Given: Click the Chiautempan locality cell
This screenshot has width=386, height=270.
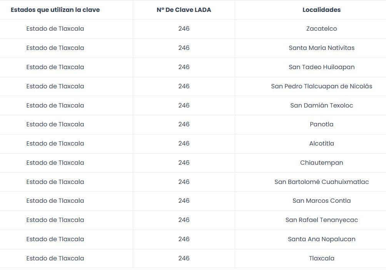Looking at the screenshot, I should click(321, 163).
